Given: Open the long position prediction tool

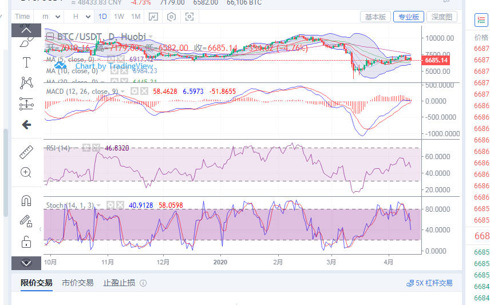Looking at the screenshot, I should [26, 104].
